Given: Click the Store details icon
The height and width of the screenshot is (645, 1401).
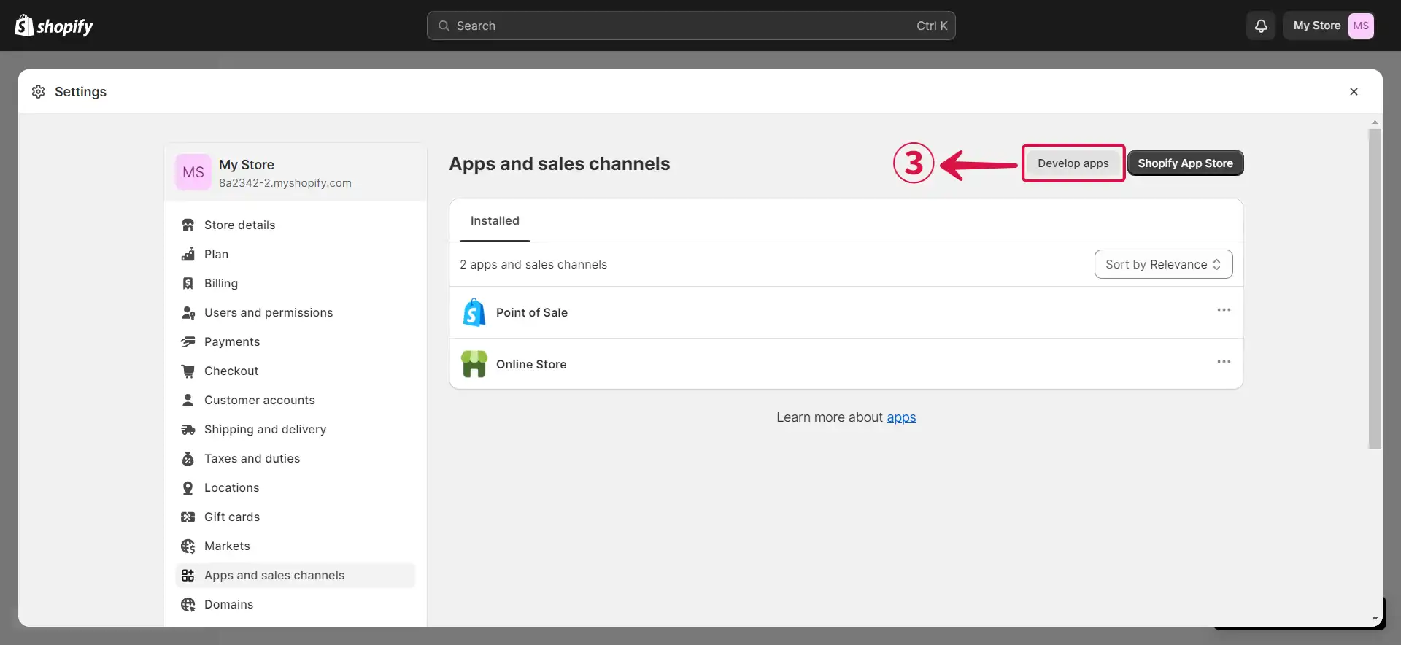Looking at the screenshot, I should pyautogui.click(x=188, y=225).
